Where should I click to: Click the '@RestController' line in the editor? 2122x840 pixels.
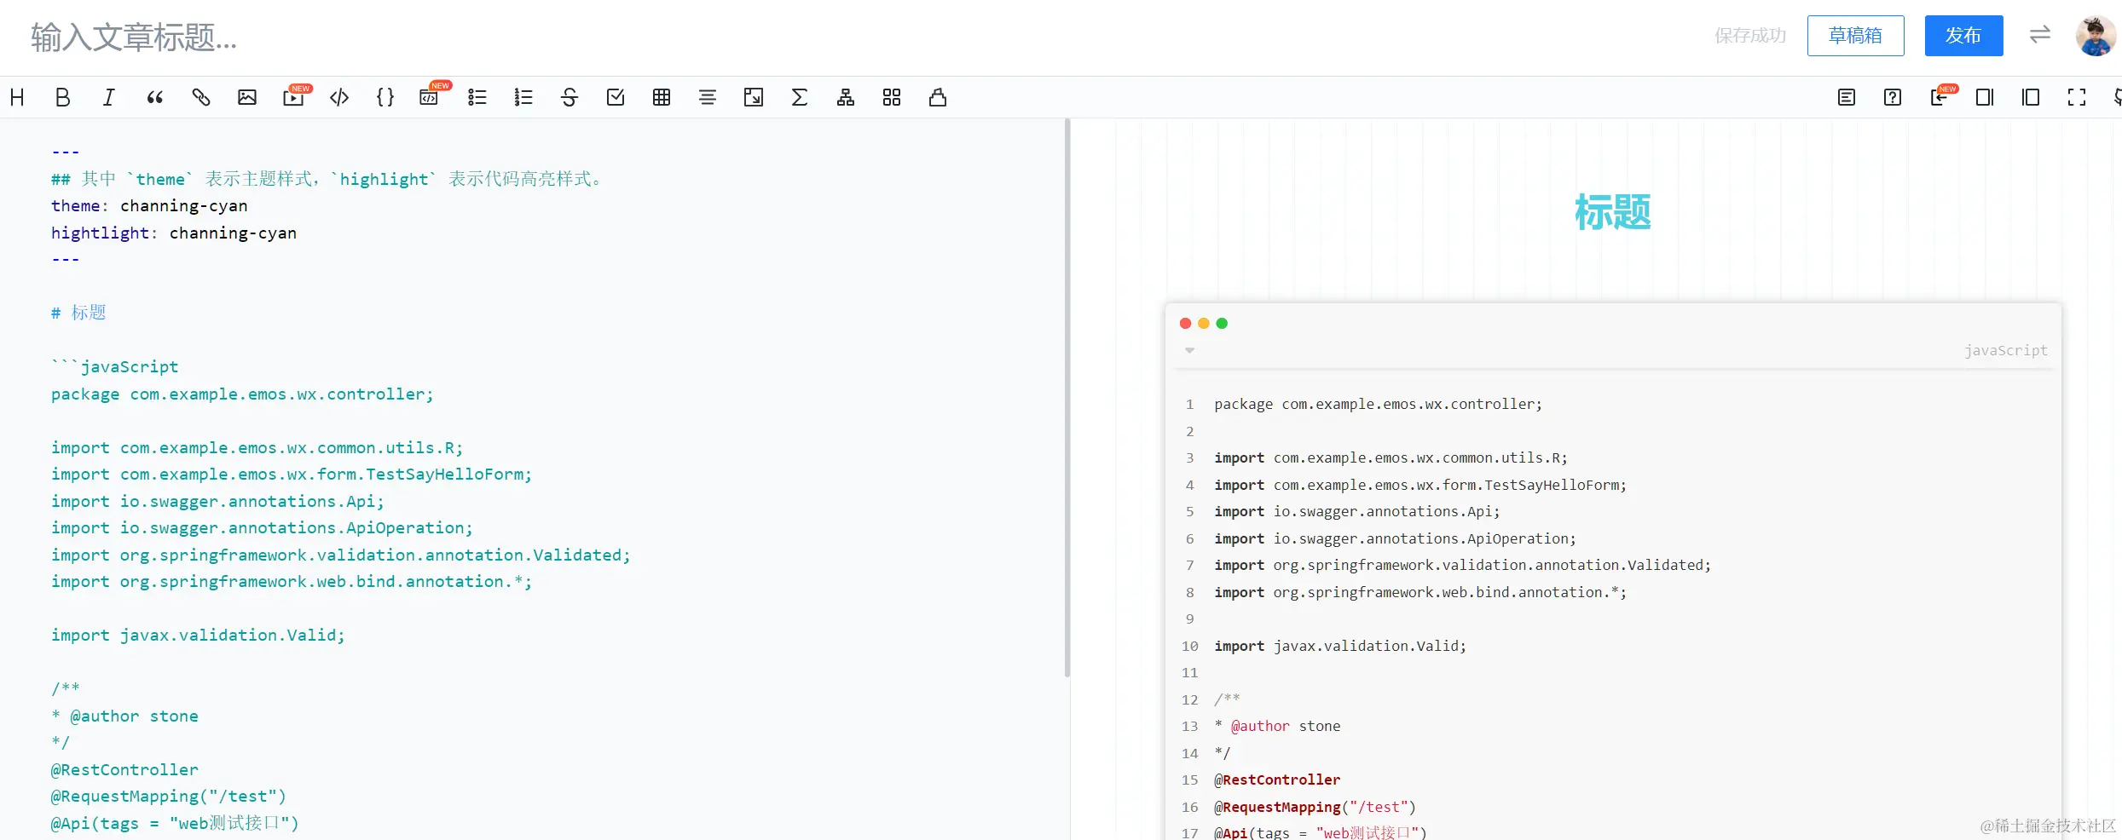[124, 769]
